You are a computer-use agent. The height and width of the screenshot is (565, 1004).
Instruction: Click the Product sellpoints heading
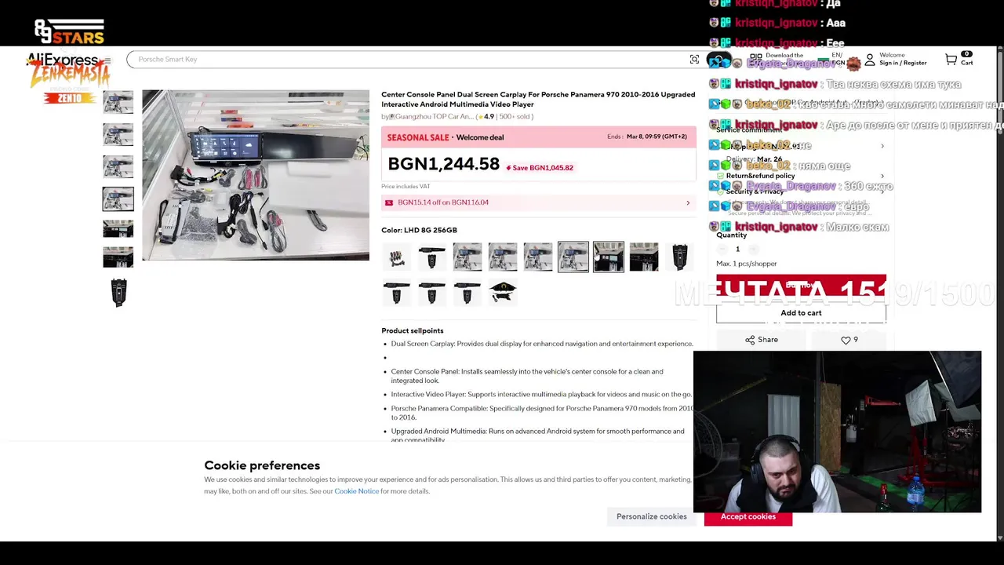pyautogui.click(x=413, y=330)
